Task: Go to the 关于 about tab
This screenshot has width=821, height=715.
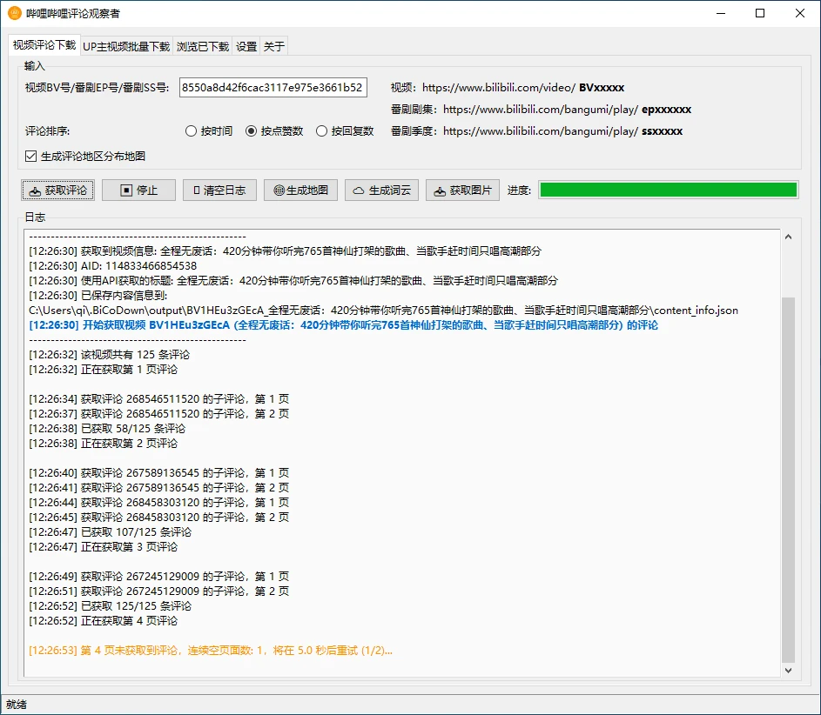Action: click(x=273, y=47)
